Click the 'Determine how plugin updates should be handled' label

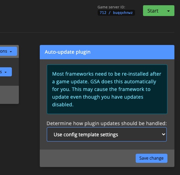(x=107, y=123)
